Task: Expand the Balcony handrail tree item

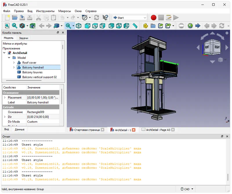Action: pos(14,67)
